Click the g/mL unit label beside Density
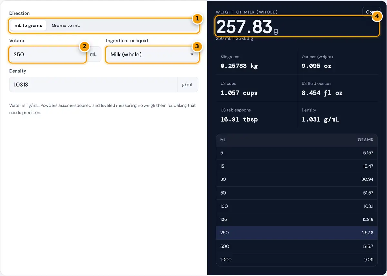The image size is (387, 276). 188,85
